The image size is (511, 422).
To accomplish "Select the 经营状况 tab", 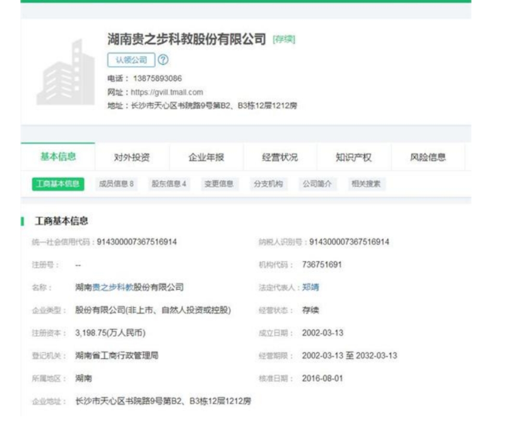I will click(280, 157).
